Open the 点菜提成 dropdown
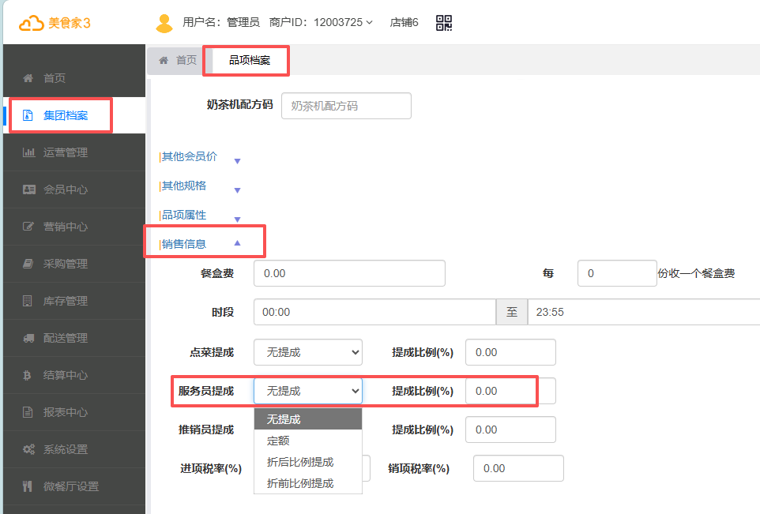Screen dimensions: 760x514 point(308,352)
